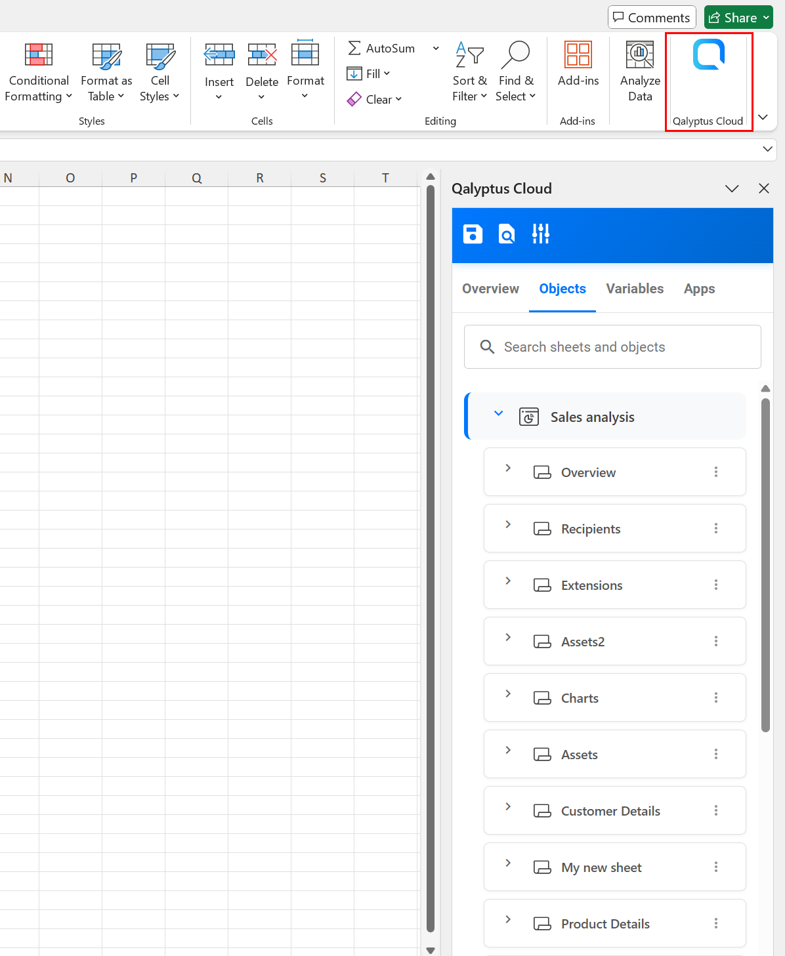Click the search sheets and objects field
Viewport: 785px width, 956px height.
(612, 346)
